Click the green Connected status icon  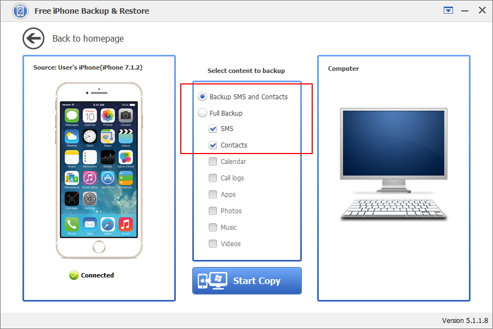73,275
